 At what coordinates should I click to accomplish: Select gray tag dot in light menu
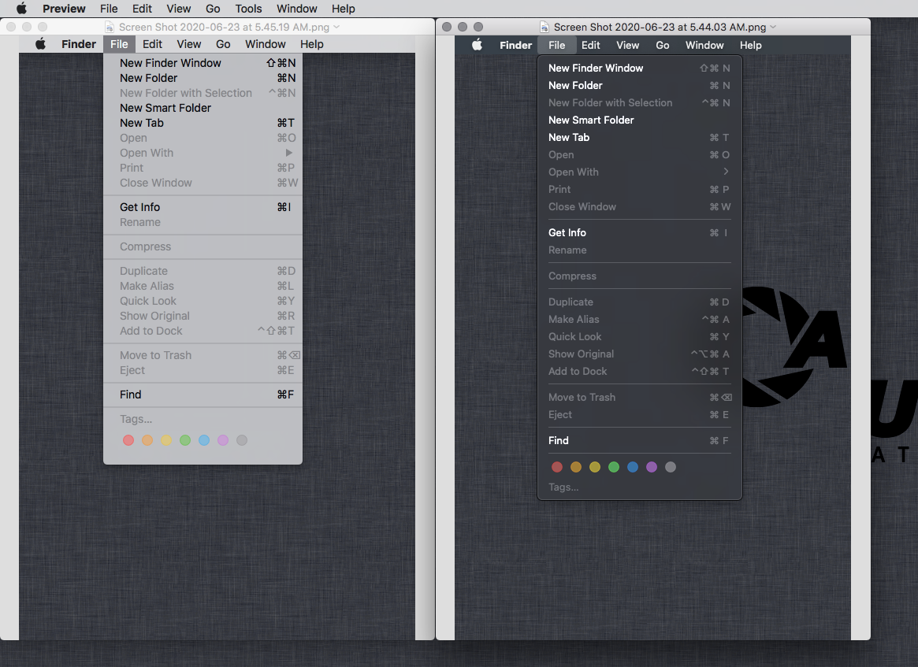(242, 440)
